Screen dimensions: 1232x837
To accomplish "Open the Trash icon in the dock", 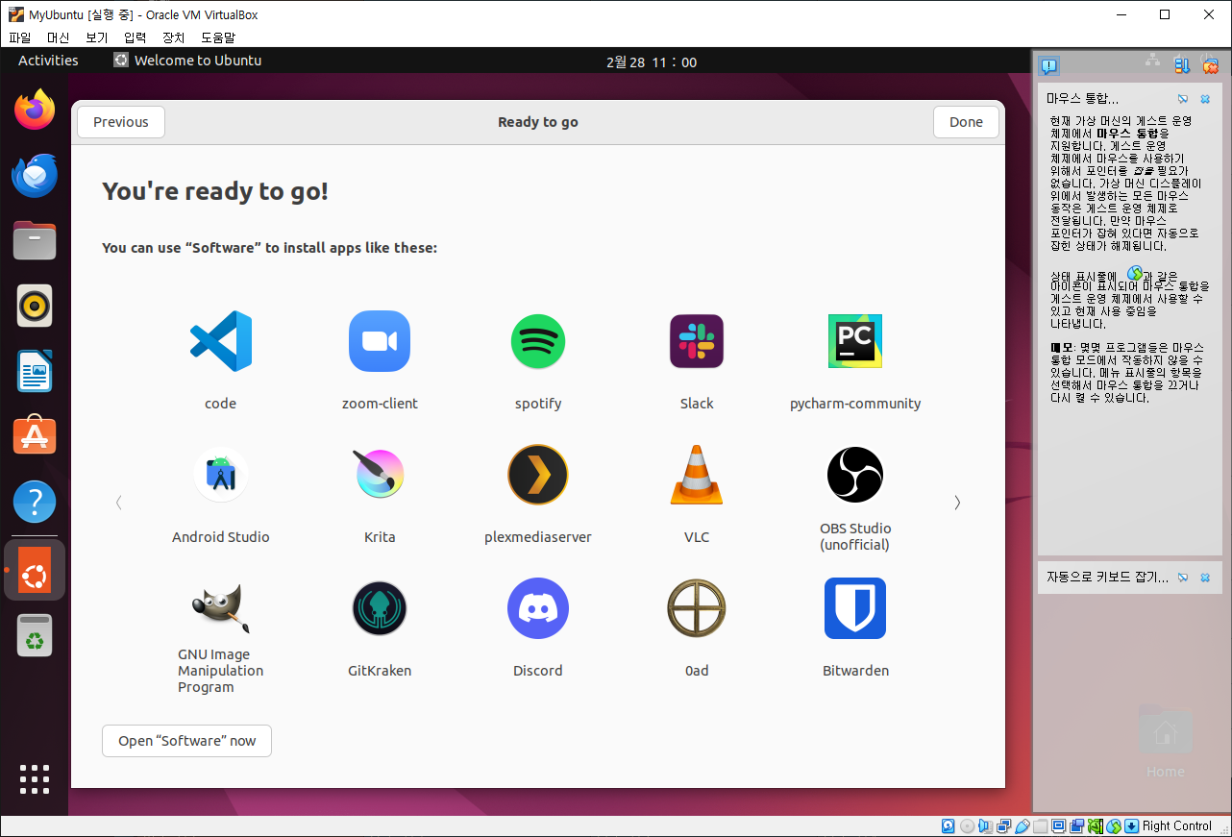I will coord(35,635).
